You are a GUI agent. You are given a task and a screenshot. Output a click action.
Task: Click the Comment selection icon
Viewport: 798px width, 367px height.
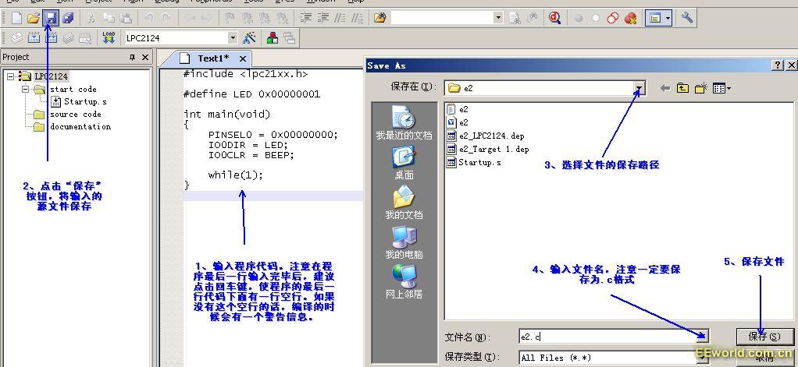(340, 18)
